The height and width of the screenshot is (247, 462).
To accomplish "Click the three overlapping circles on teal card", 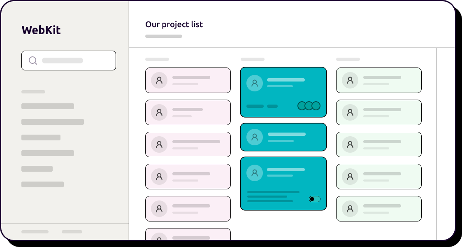I will [x=309, y=106].
